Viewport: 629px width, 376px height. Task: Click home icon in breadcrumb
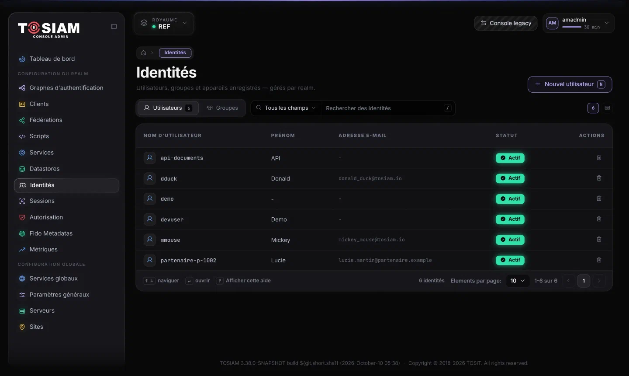[144, 52]
